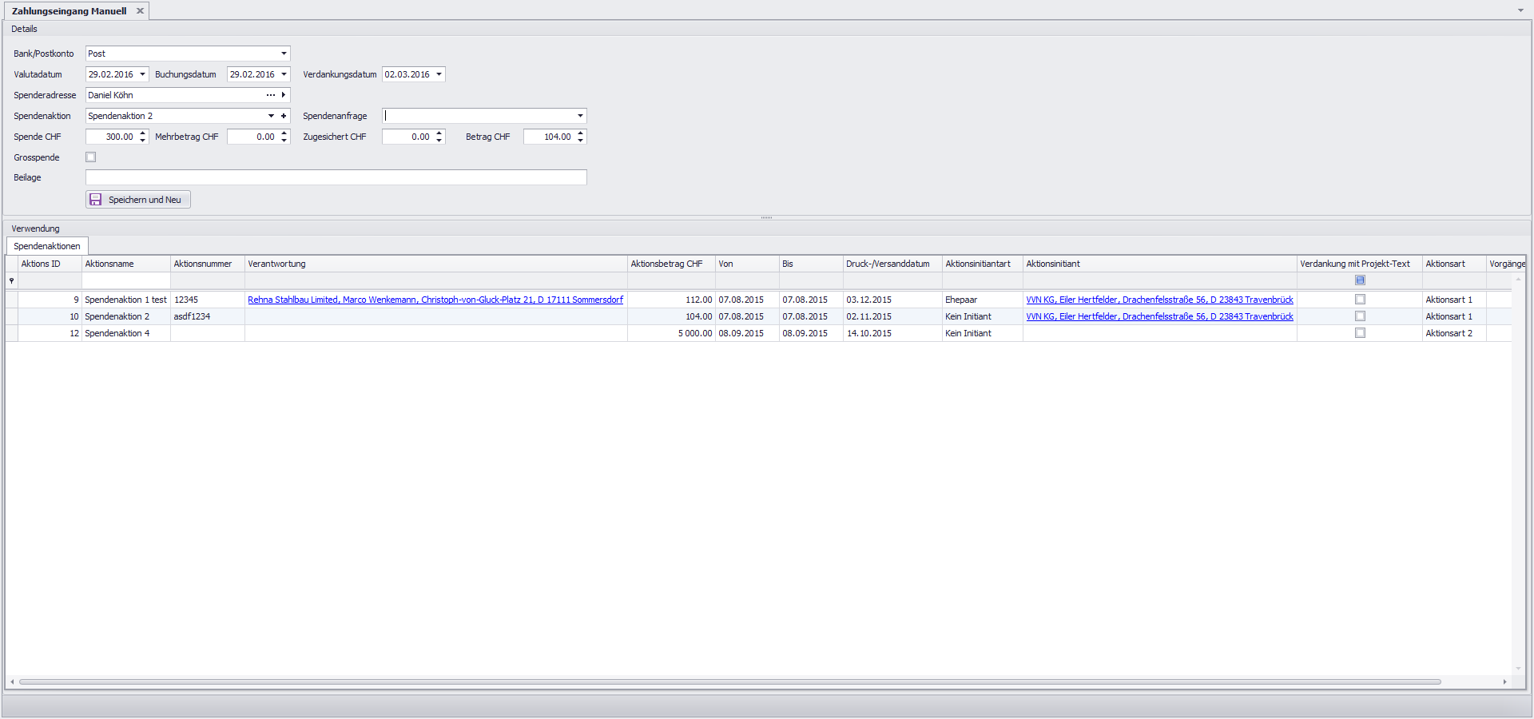
Task: Check Verdankung checkbox for Spendenaktion 1 test
Action: pyautogui.click(x=1360, y=300)
